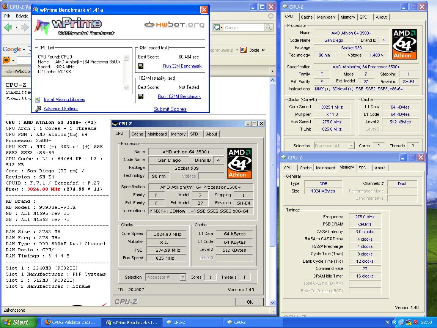Image resolution: width=437 pixels, height=328 pixels.
Task: Click the Firefox icon in the browser title bar
Action: [5, 7]
